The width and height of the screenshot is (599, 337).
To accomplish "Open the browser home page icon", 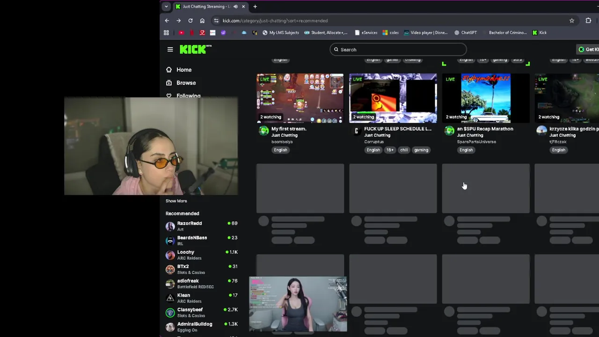I will pos(202,21).
